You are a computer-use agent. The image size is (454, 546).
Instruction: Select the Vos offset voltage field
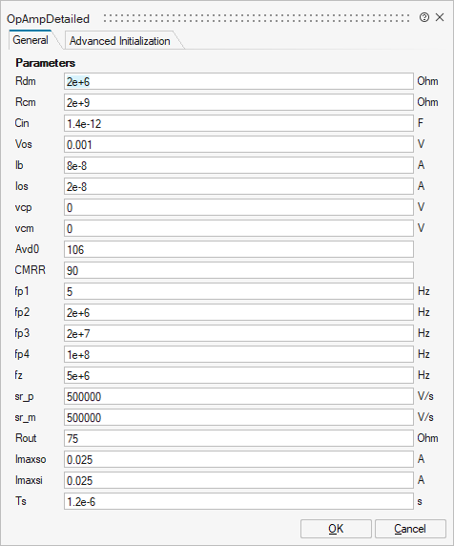point(238,144)
